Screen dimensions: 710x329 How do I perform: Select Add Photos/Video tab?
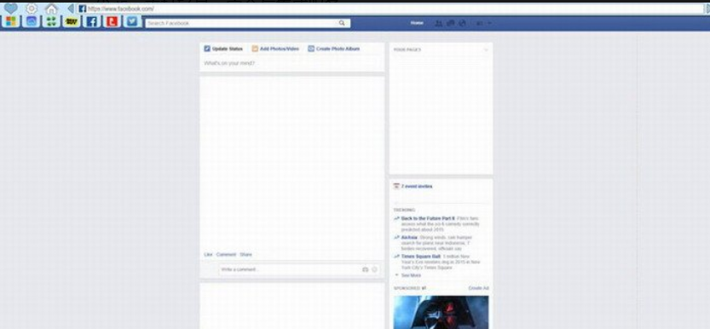[x=275, y=49]
